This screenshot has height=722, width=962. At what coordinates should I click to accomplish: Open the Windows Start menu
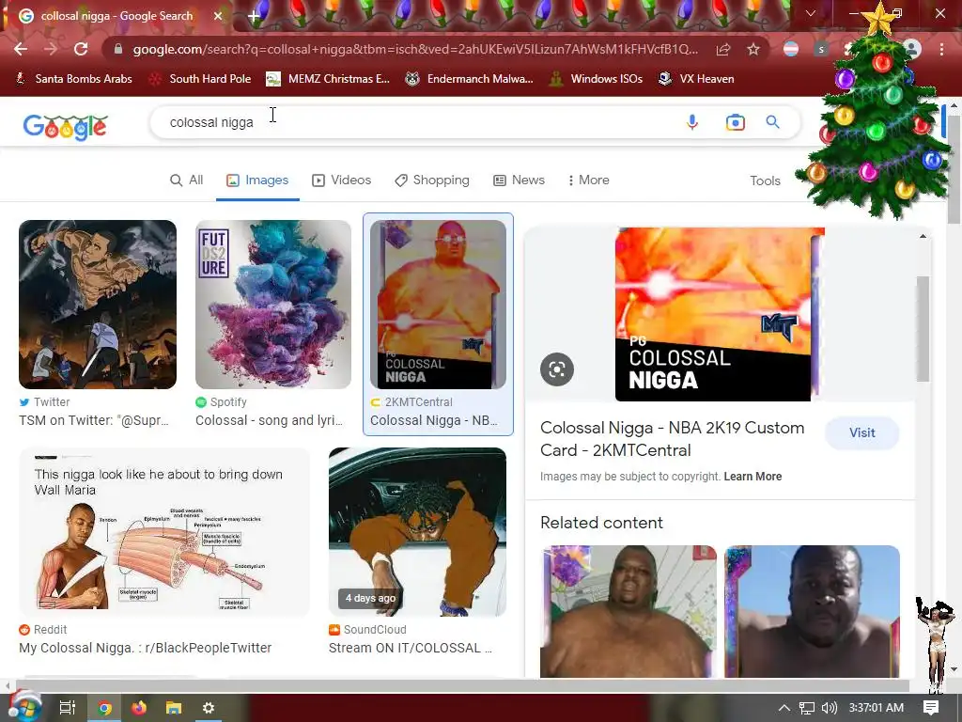pos(24,708)
